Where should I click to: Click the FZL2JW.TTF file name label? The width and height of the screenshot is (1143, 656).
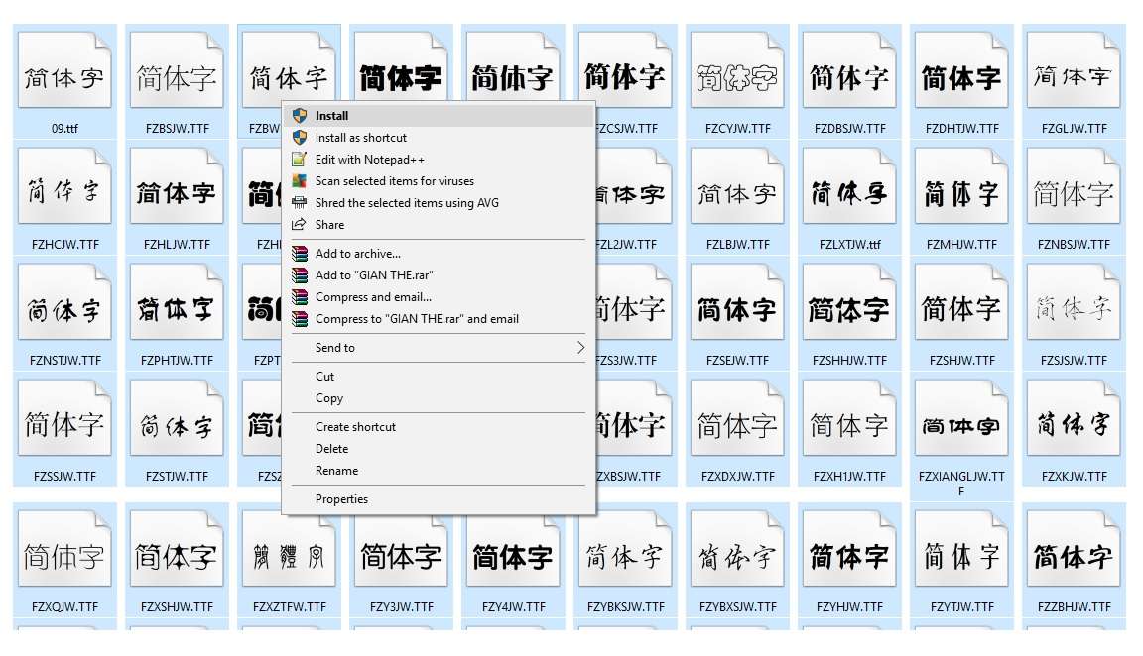(627, 245)
